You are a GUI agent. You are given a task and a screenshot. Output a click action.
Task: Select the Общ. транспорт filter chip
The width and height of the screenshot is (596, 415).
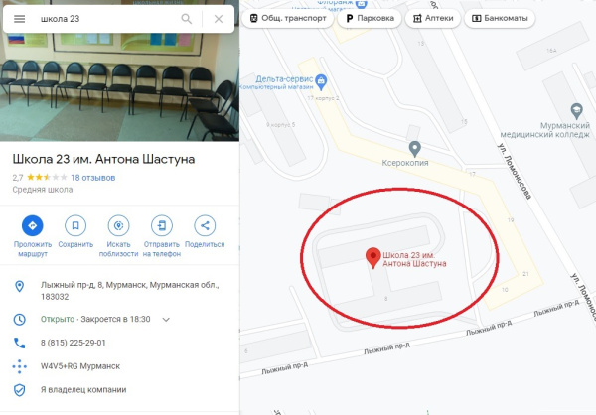[288, 18]
